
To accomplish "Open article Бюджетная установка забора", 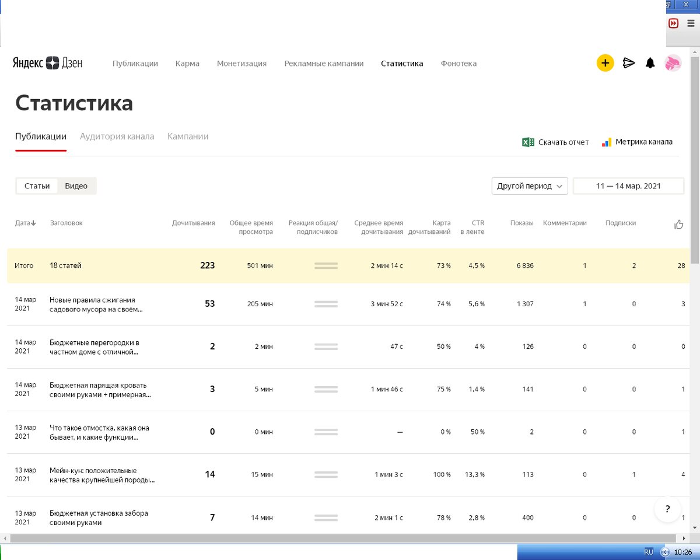I will point(99,517).
